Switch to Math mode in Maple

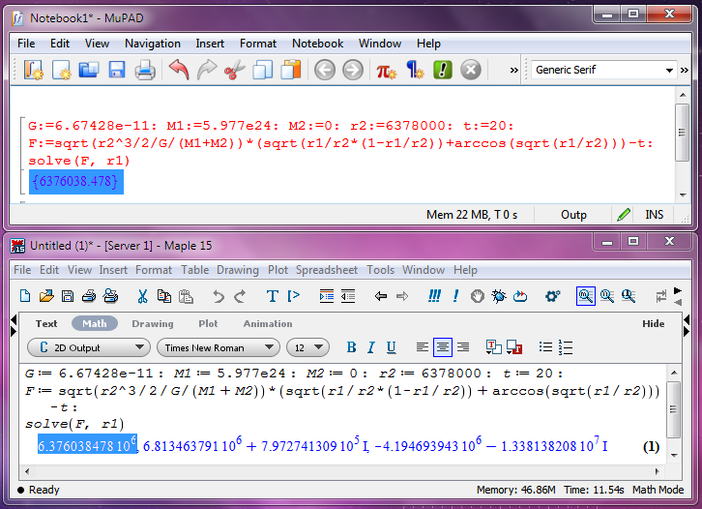pos(95,323)
